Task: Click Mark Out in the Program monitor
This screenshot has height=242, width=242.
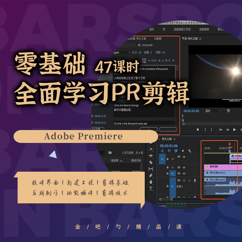Action: (x=212, y=130)
